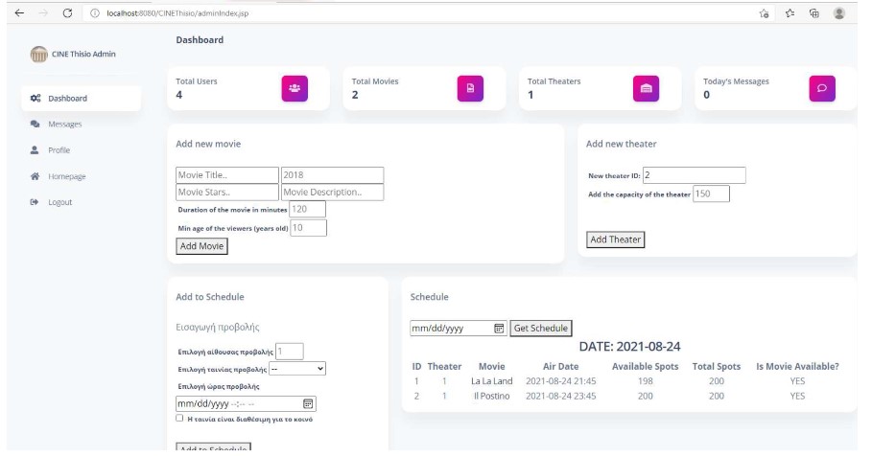Click the Get Schedule button
This screenshot has height=456, width=872.
540,329
